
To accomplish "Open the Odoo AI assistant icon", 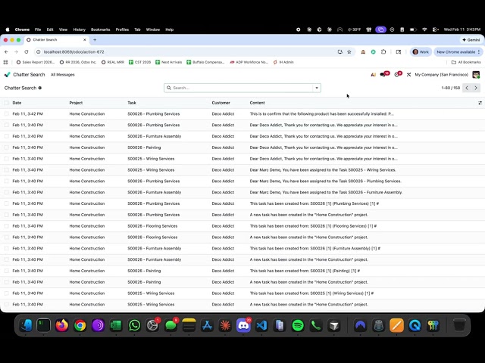I will pos(374,75).
